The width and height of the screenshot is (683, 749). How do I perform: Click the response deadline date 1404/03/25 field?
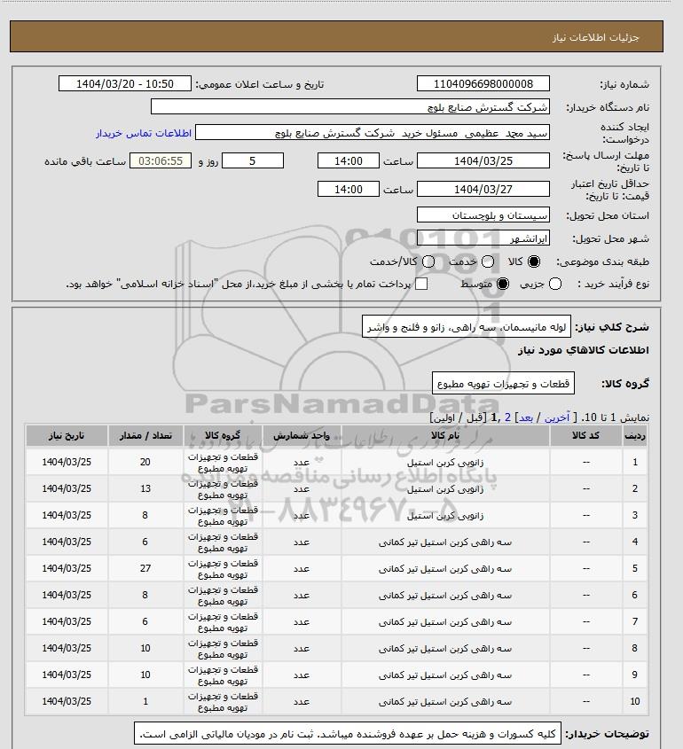[x=483, y=160]
